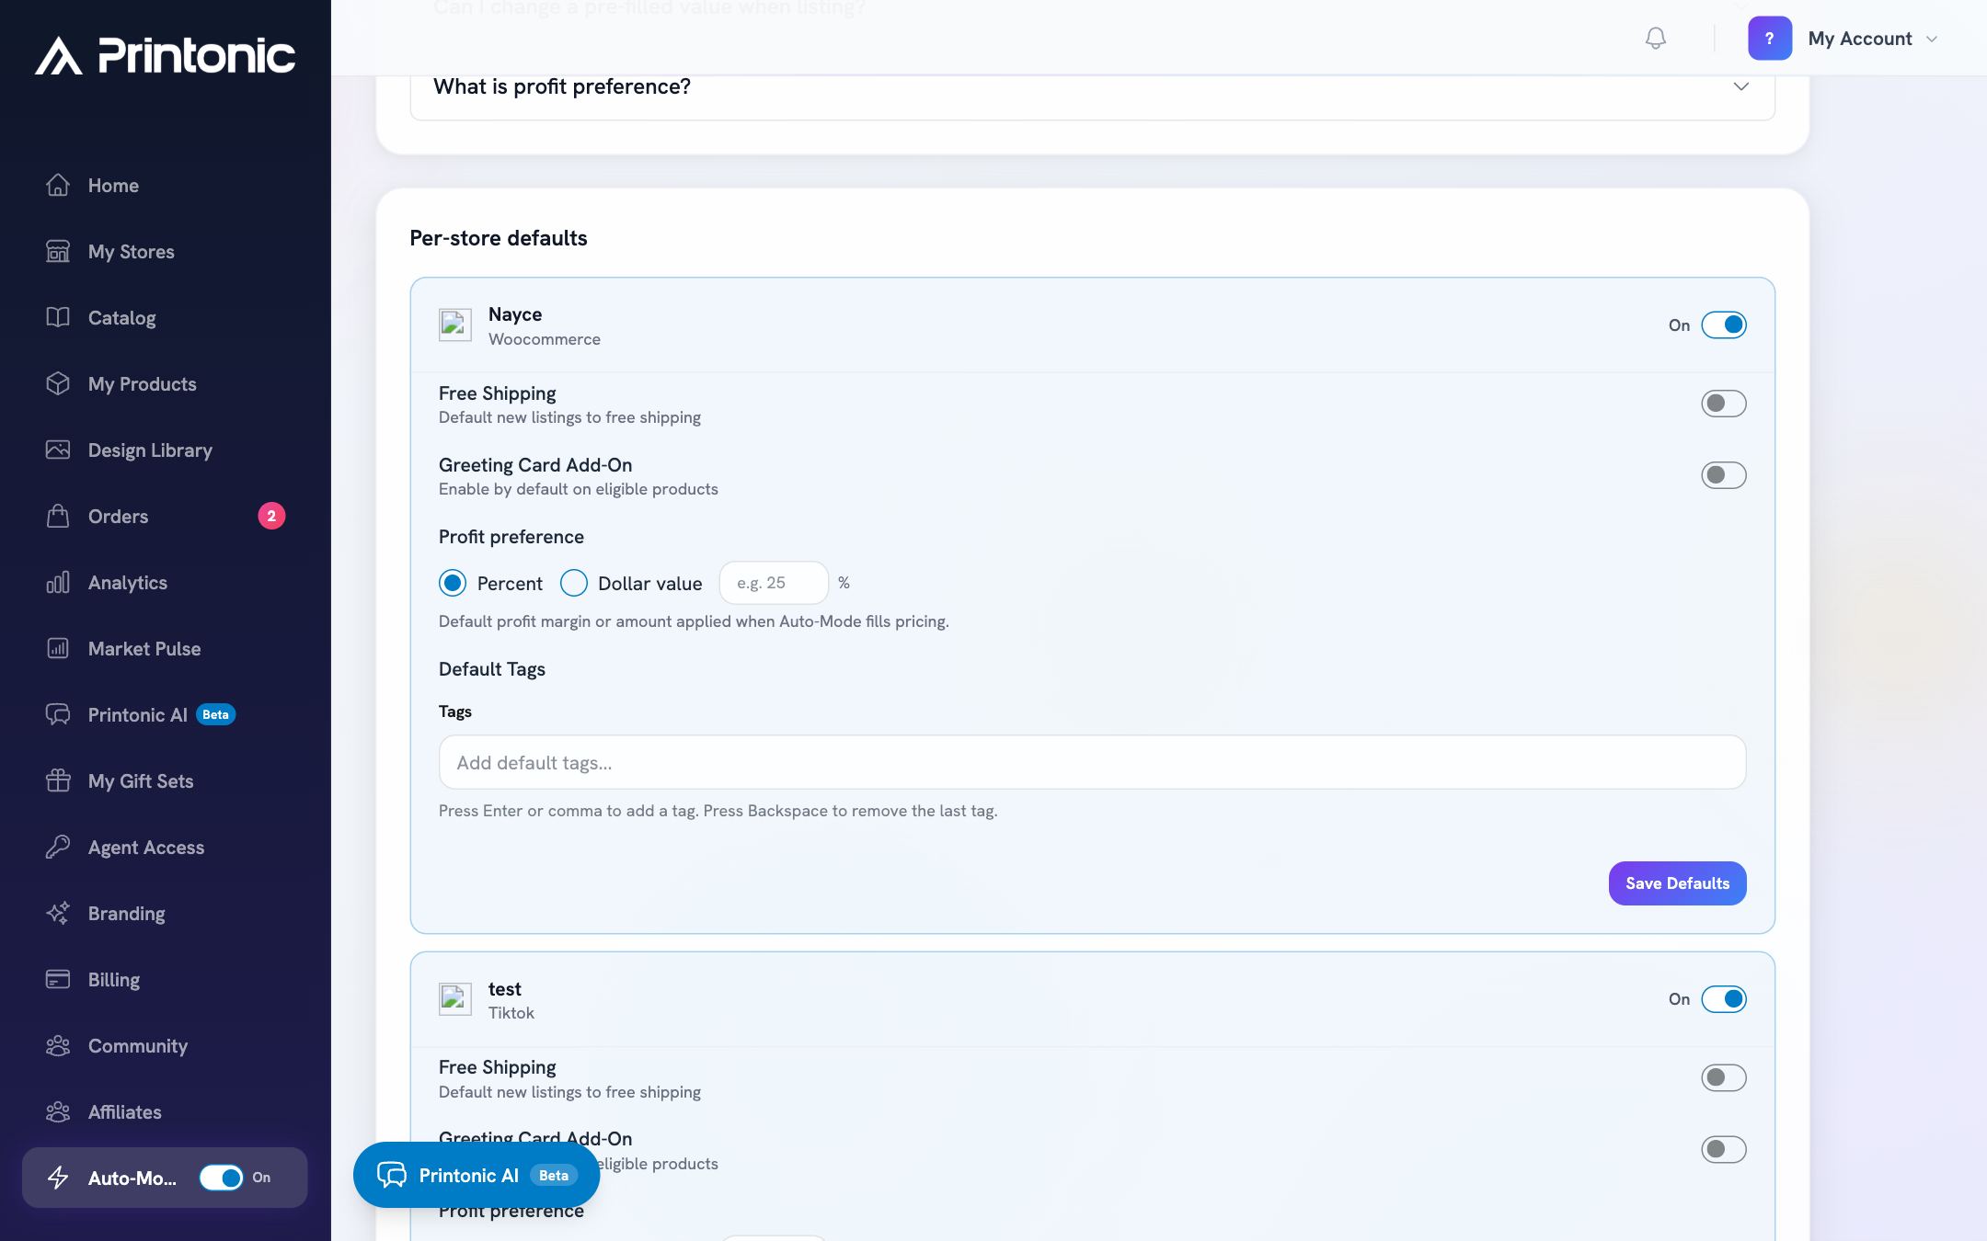Click the Agent Access key icon
Image resolution: width=1987 pixels, height=1241 pixels.
tap(58, 847)
